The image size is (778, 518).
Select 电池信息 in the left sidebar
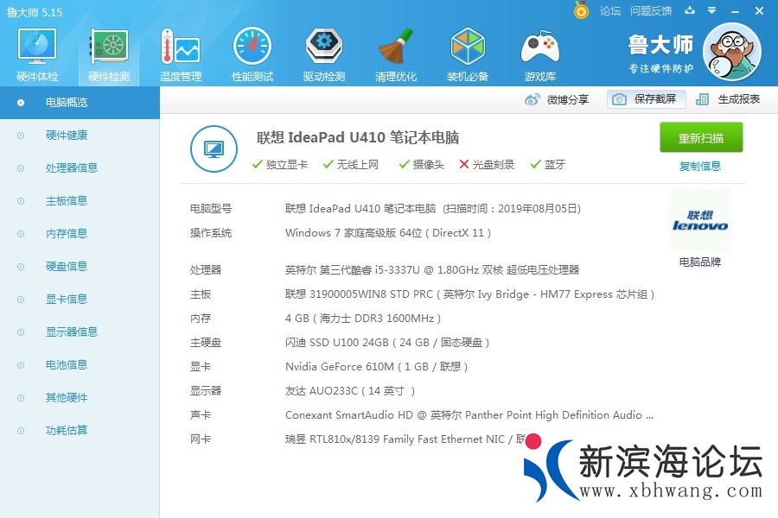pos(67,365)
